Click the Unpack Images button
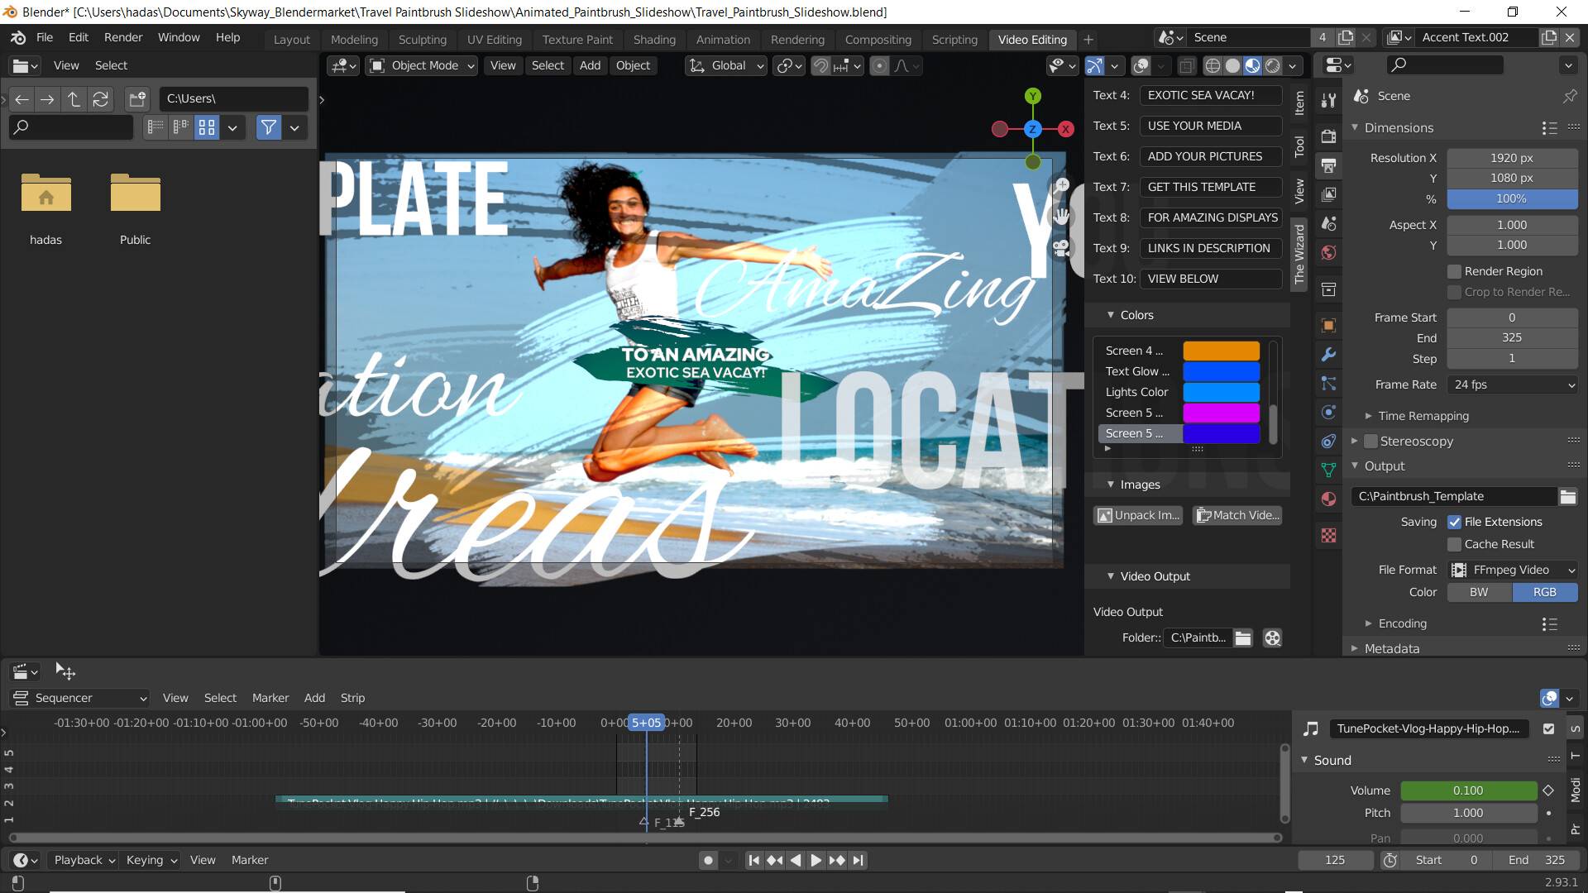This screenshot has height=893, width=1588. (x=1139, y=515)
